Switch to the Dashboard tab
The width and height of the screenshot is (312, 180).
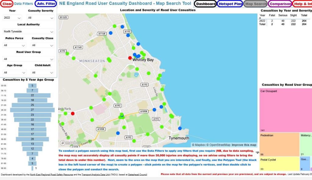click(205, 4)
